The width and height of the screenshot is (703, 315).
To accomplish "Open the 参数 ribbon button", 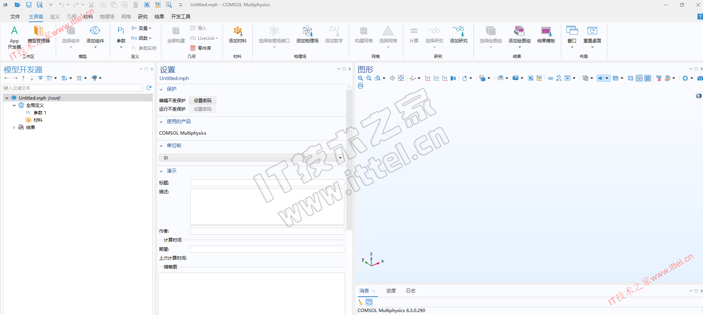I will (x=121, y=37).
